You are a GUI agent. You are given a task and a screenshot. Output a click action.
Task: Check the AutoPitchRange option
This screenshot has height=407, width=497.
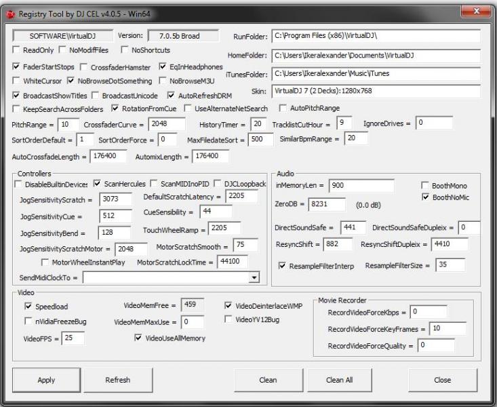pyautogui.click(x=283, y=108)
